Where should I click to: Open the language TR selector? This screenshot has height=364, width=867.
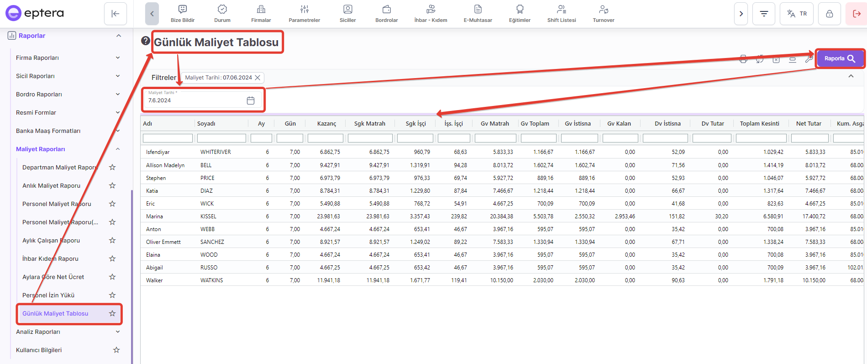click(797, 14)
